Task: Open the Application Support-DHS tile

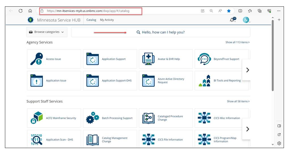Action: 110,80
